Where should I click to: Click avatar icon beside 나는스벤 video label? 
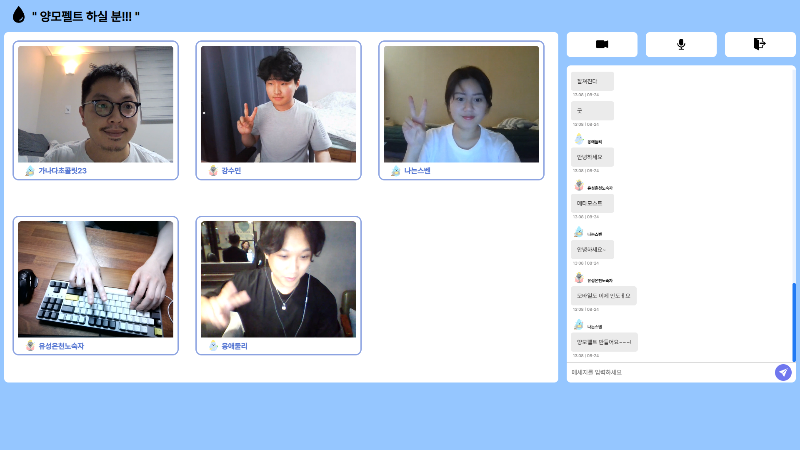coord(396,171)
